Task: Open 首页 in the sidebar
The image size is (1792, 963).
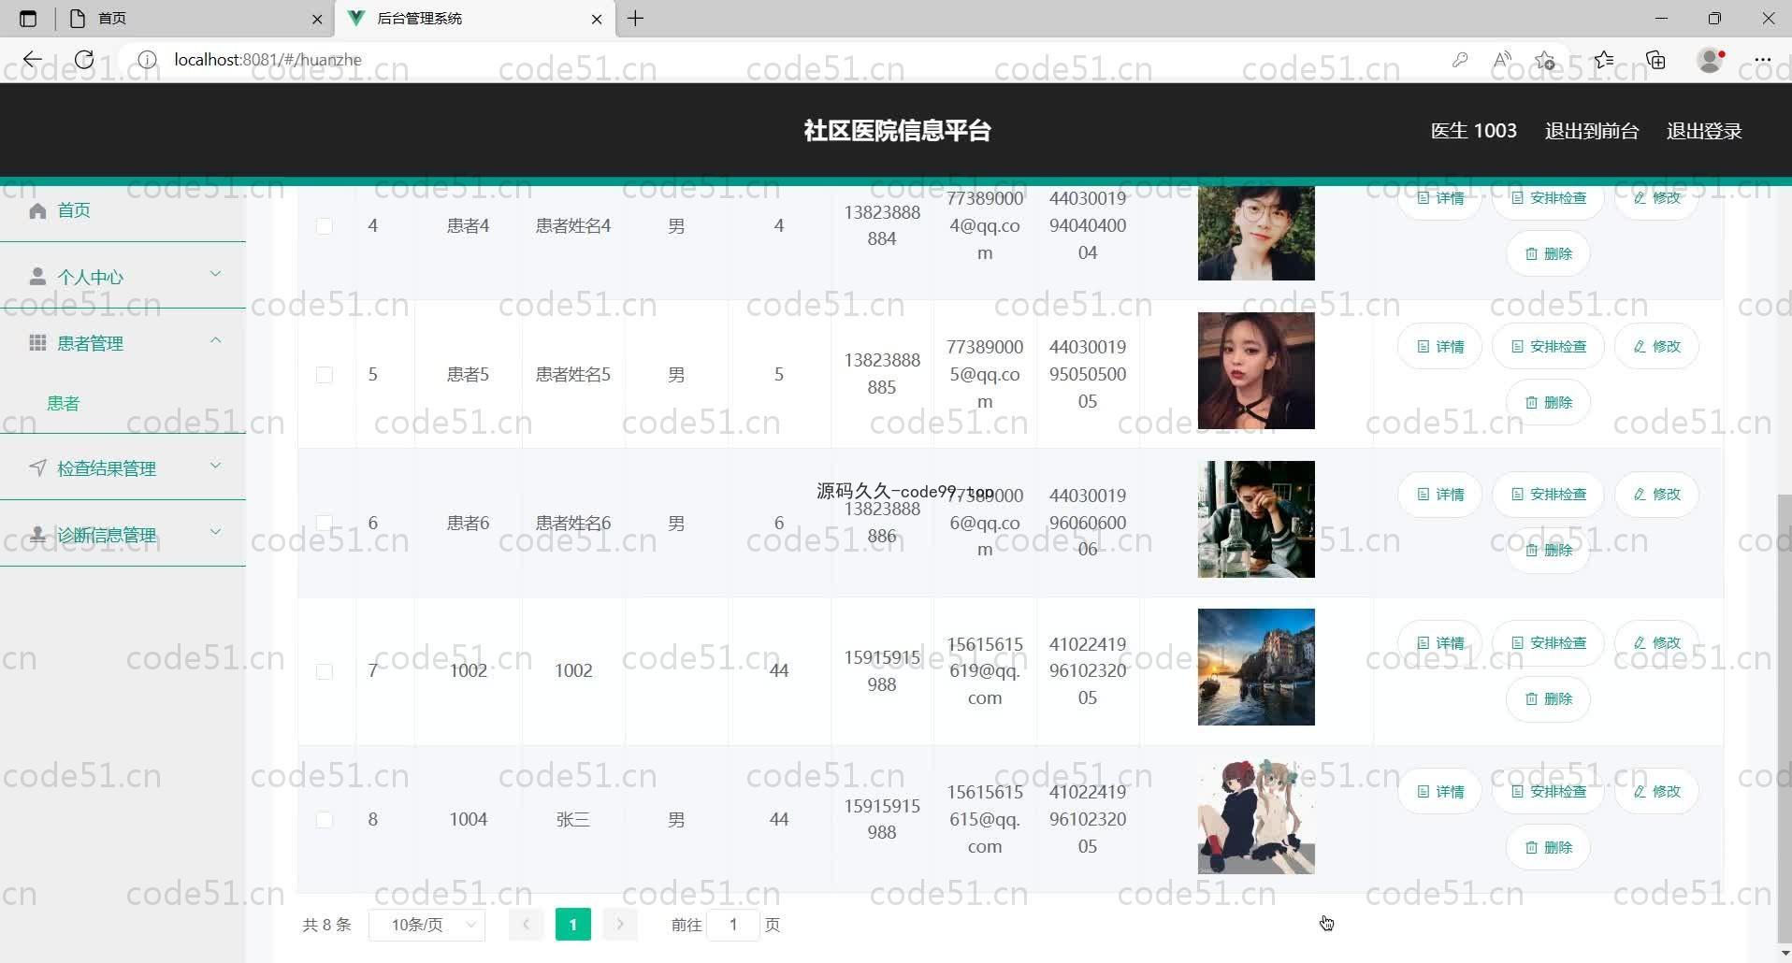Action: pos(74,210)
